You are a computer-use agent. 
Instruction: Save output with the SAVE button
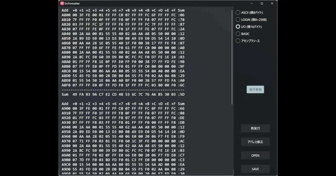tap(255, 169)
